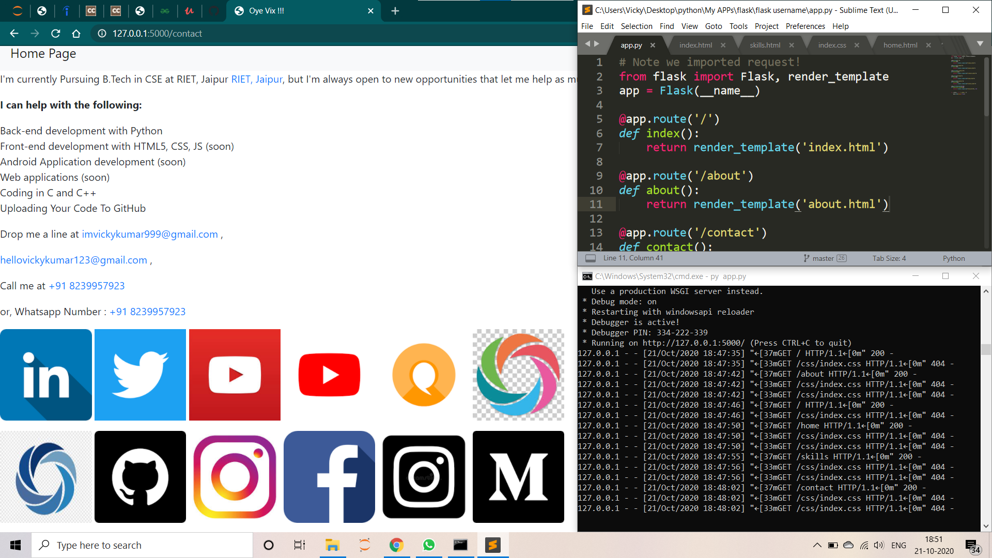Click the Quora orange circle icon
Viewport: 992px width, 558px height.
(x=424, y=375)
